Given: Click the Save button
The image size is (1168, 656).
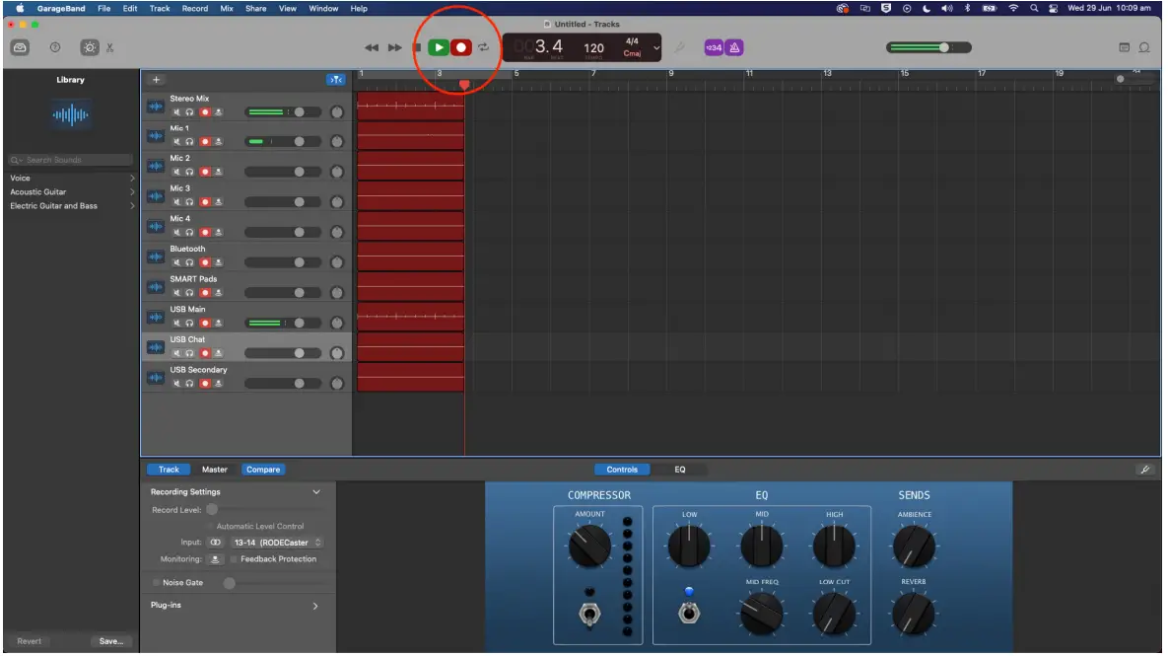Looking at the screenshot, I should [x=110, y=640].
